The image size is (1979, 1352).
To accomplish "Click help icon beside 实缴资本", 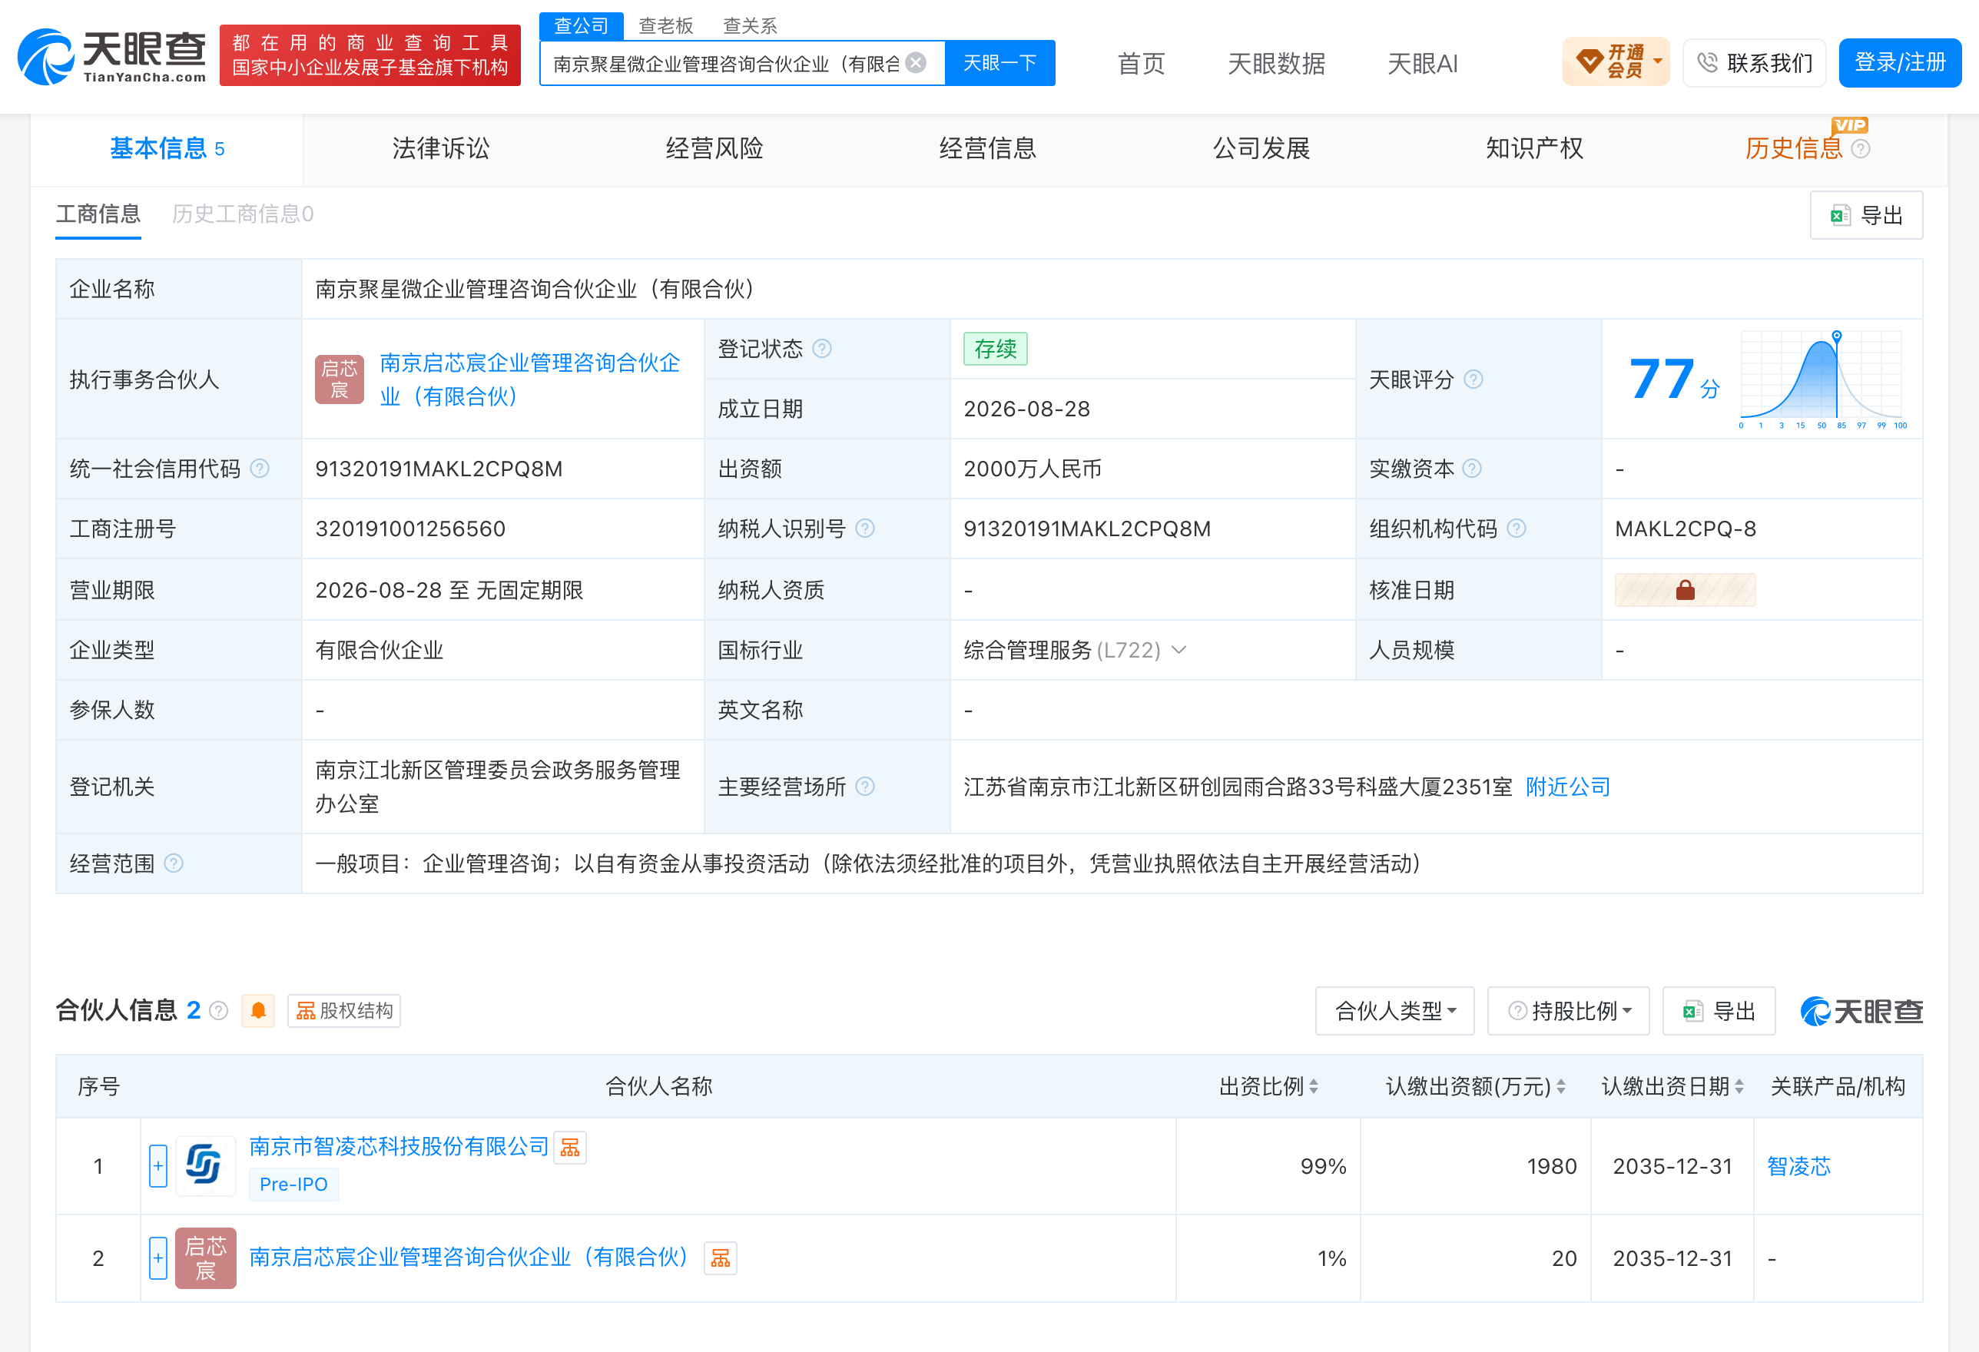I will (x=1471, y=469).
